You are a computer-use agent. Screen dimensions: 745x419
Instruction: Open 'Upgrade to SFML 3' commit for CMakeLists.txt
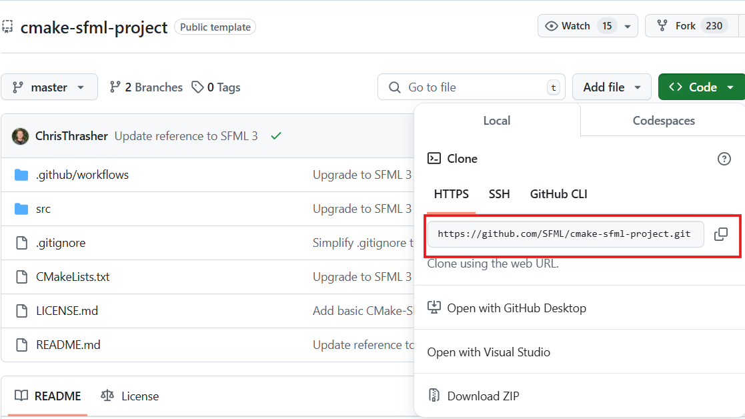pos(362,277)
